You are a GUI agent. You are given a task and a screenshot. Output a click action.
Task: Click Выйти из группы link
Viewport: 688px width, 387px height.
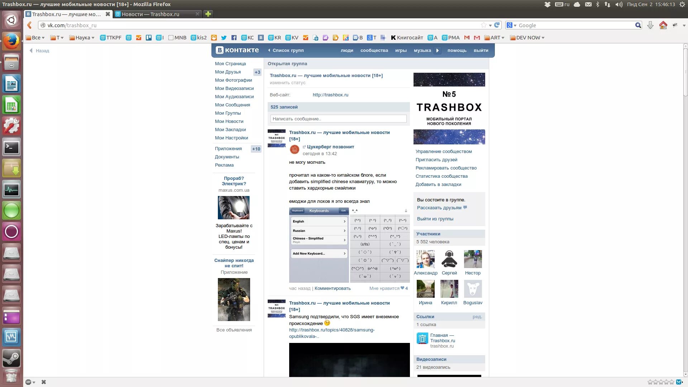point(435,219)
